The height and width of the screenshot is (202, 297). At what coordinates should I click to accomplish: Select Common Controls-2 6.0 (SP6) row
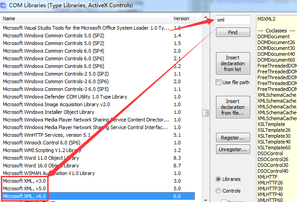(x=98, y=81)
